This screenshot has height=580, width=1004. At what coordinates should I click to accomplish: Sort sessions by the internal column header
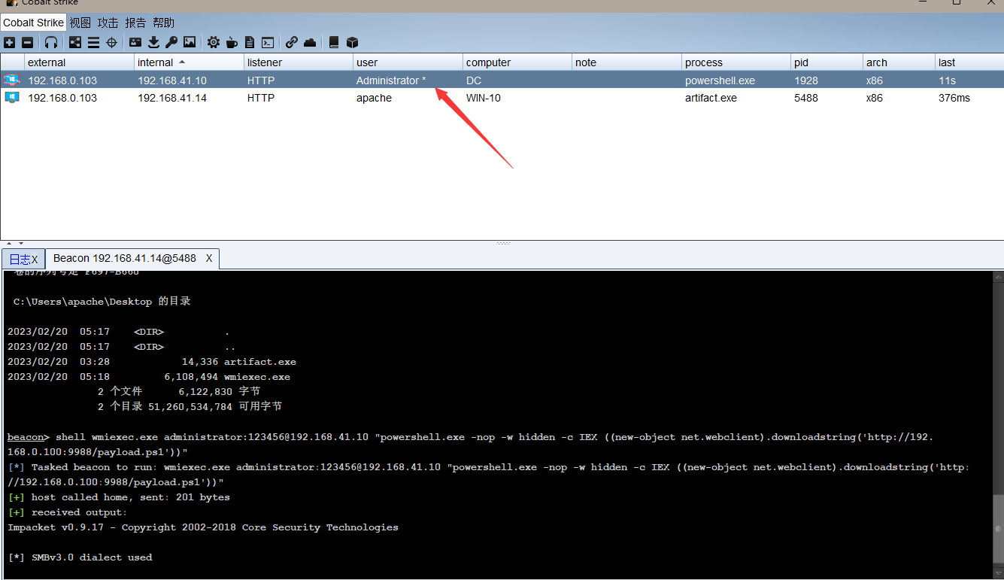tap(190, 62)
